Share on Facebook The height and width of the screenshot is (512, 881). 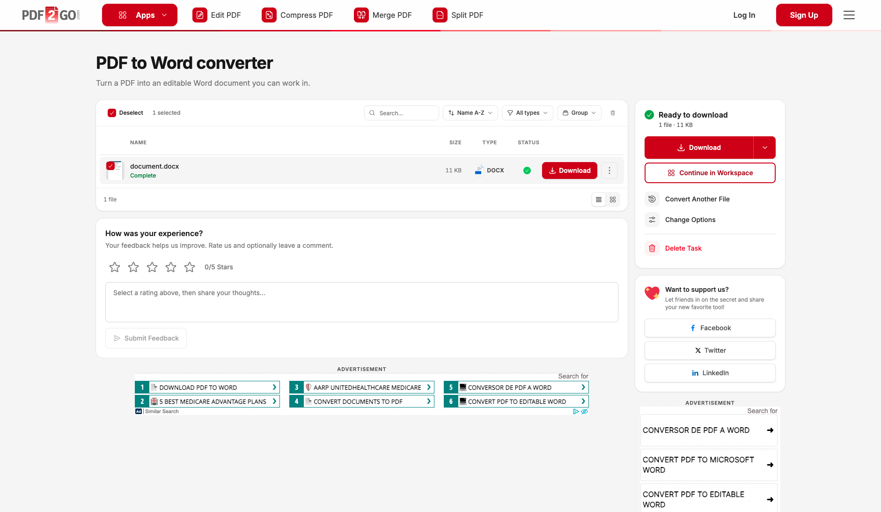(710, 328)
